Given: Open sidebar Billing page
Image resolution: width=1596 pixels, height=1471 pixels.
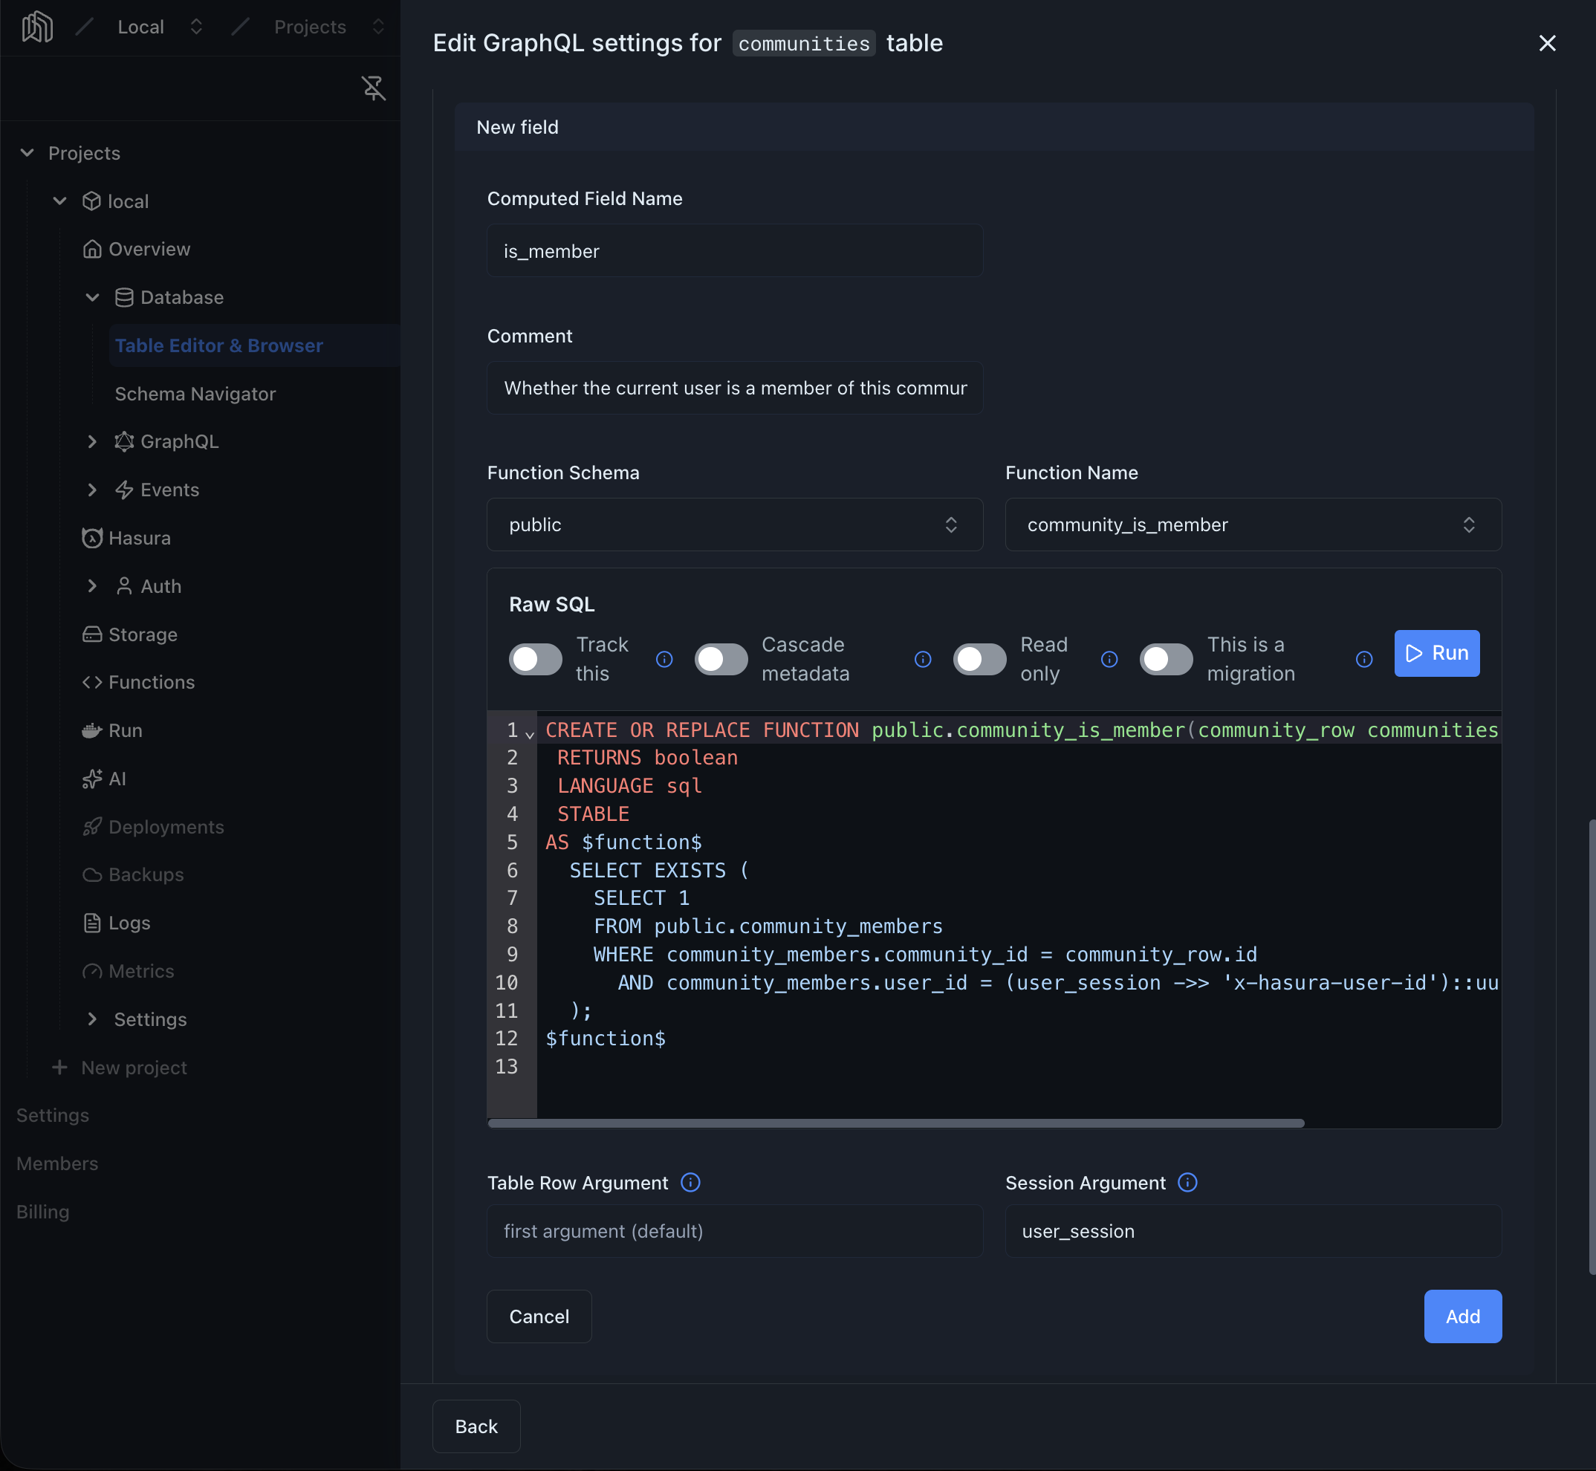Looking at the screenshot, I should click(x=43, y=1212).
